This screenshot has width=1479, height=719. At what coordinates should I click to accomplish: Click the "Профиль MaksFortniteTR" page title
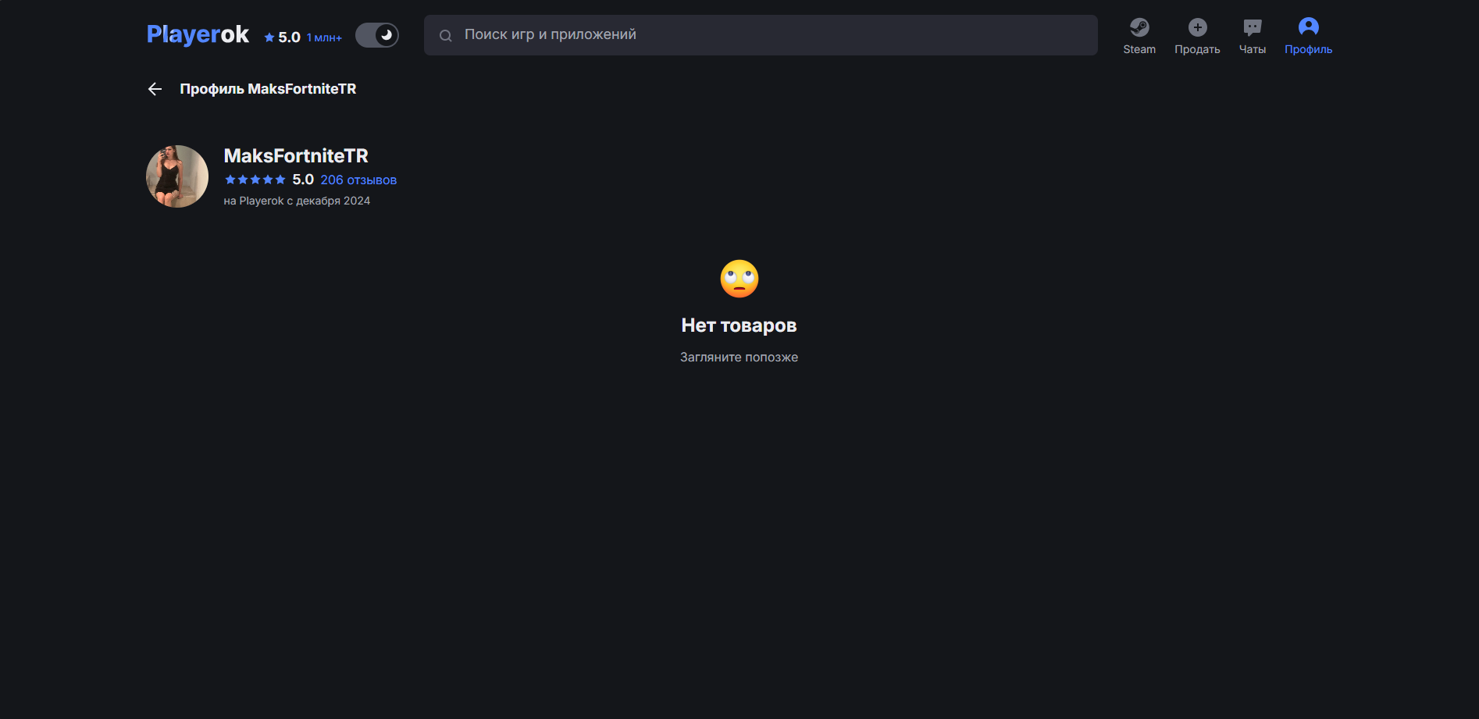tap(268, 89)
